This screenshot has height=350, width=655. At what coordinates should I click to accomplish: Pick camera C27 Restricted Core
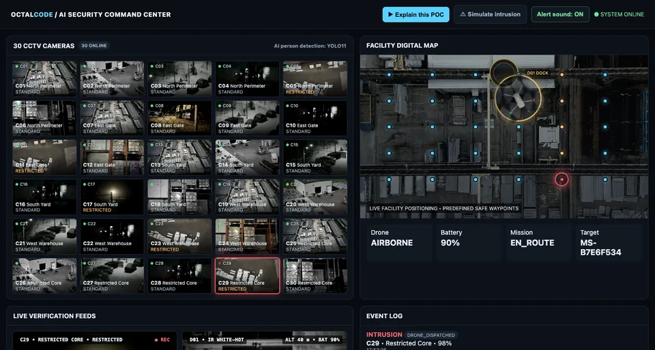tap(113, 275)
